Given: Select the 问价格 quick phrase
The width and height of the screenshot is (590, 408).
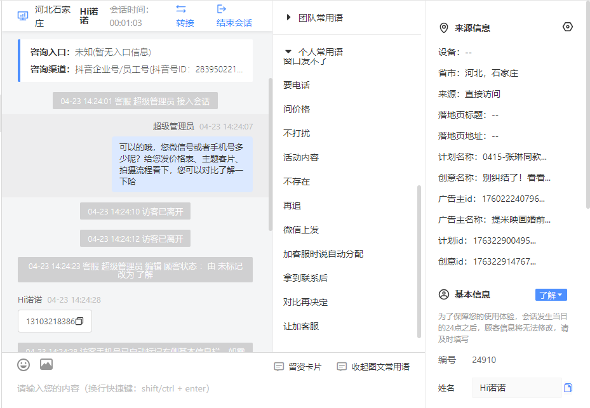Looking at the screenshot, I should click(x=297, y=109).
